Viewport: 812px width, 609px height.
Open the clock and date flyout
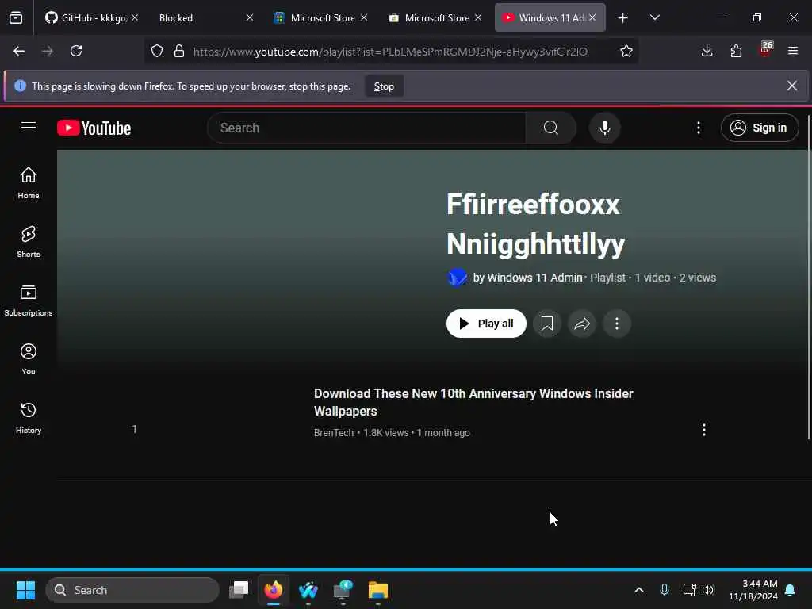[753, 590]
